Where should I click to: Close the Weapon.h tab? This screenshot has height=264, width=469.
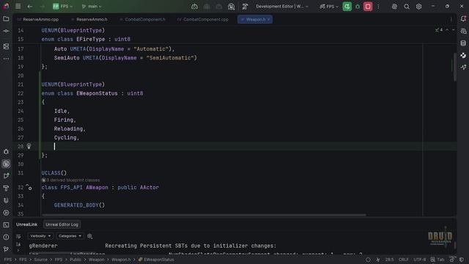click(x=269, y=20)
